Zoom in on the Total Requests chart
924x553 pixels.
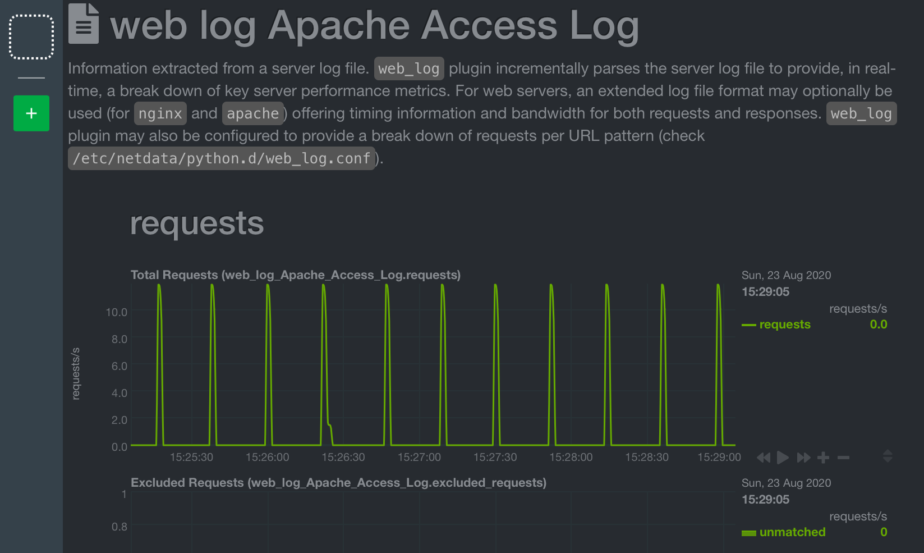tap(824, 458)
